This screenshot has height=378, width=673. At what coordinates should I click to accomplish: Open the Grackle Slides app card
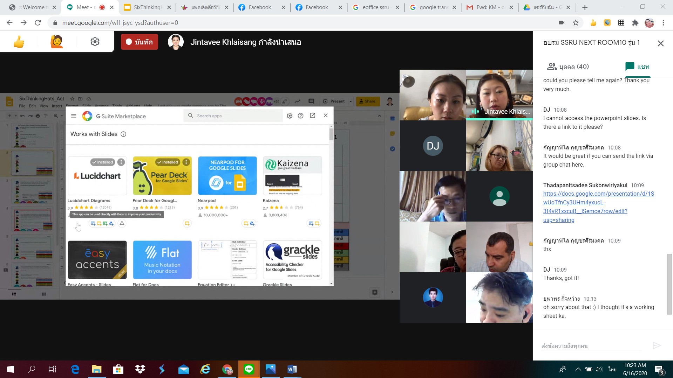(x=292, y=260)
